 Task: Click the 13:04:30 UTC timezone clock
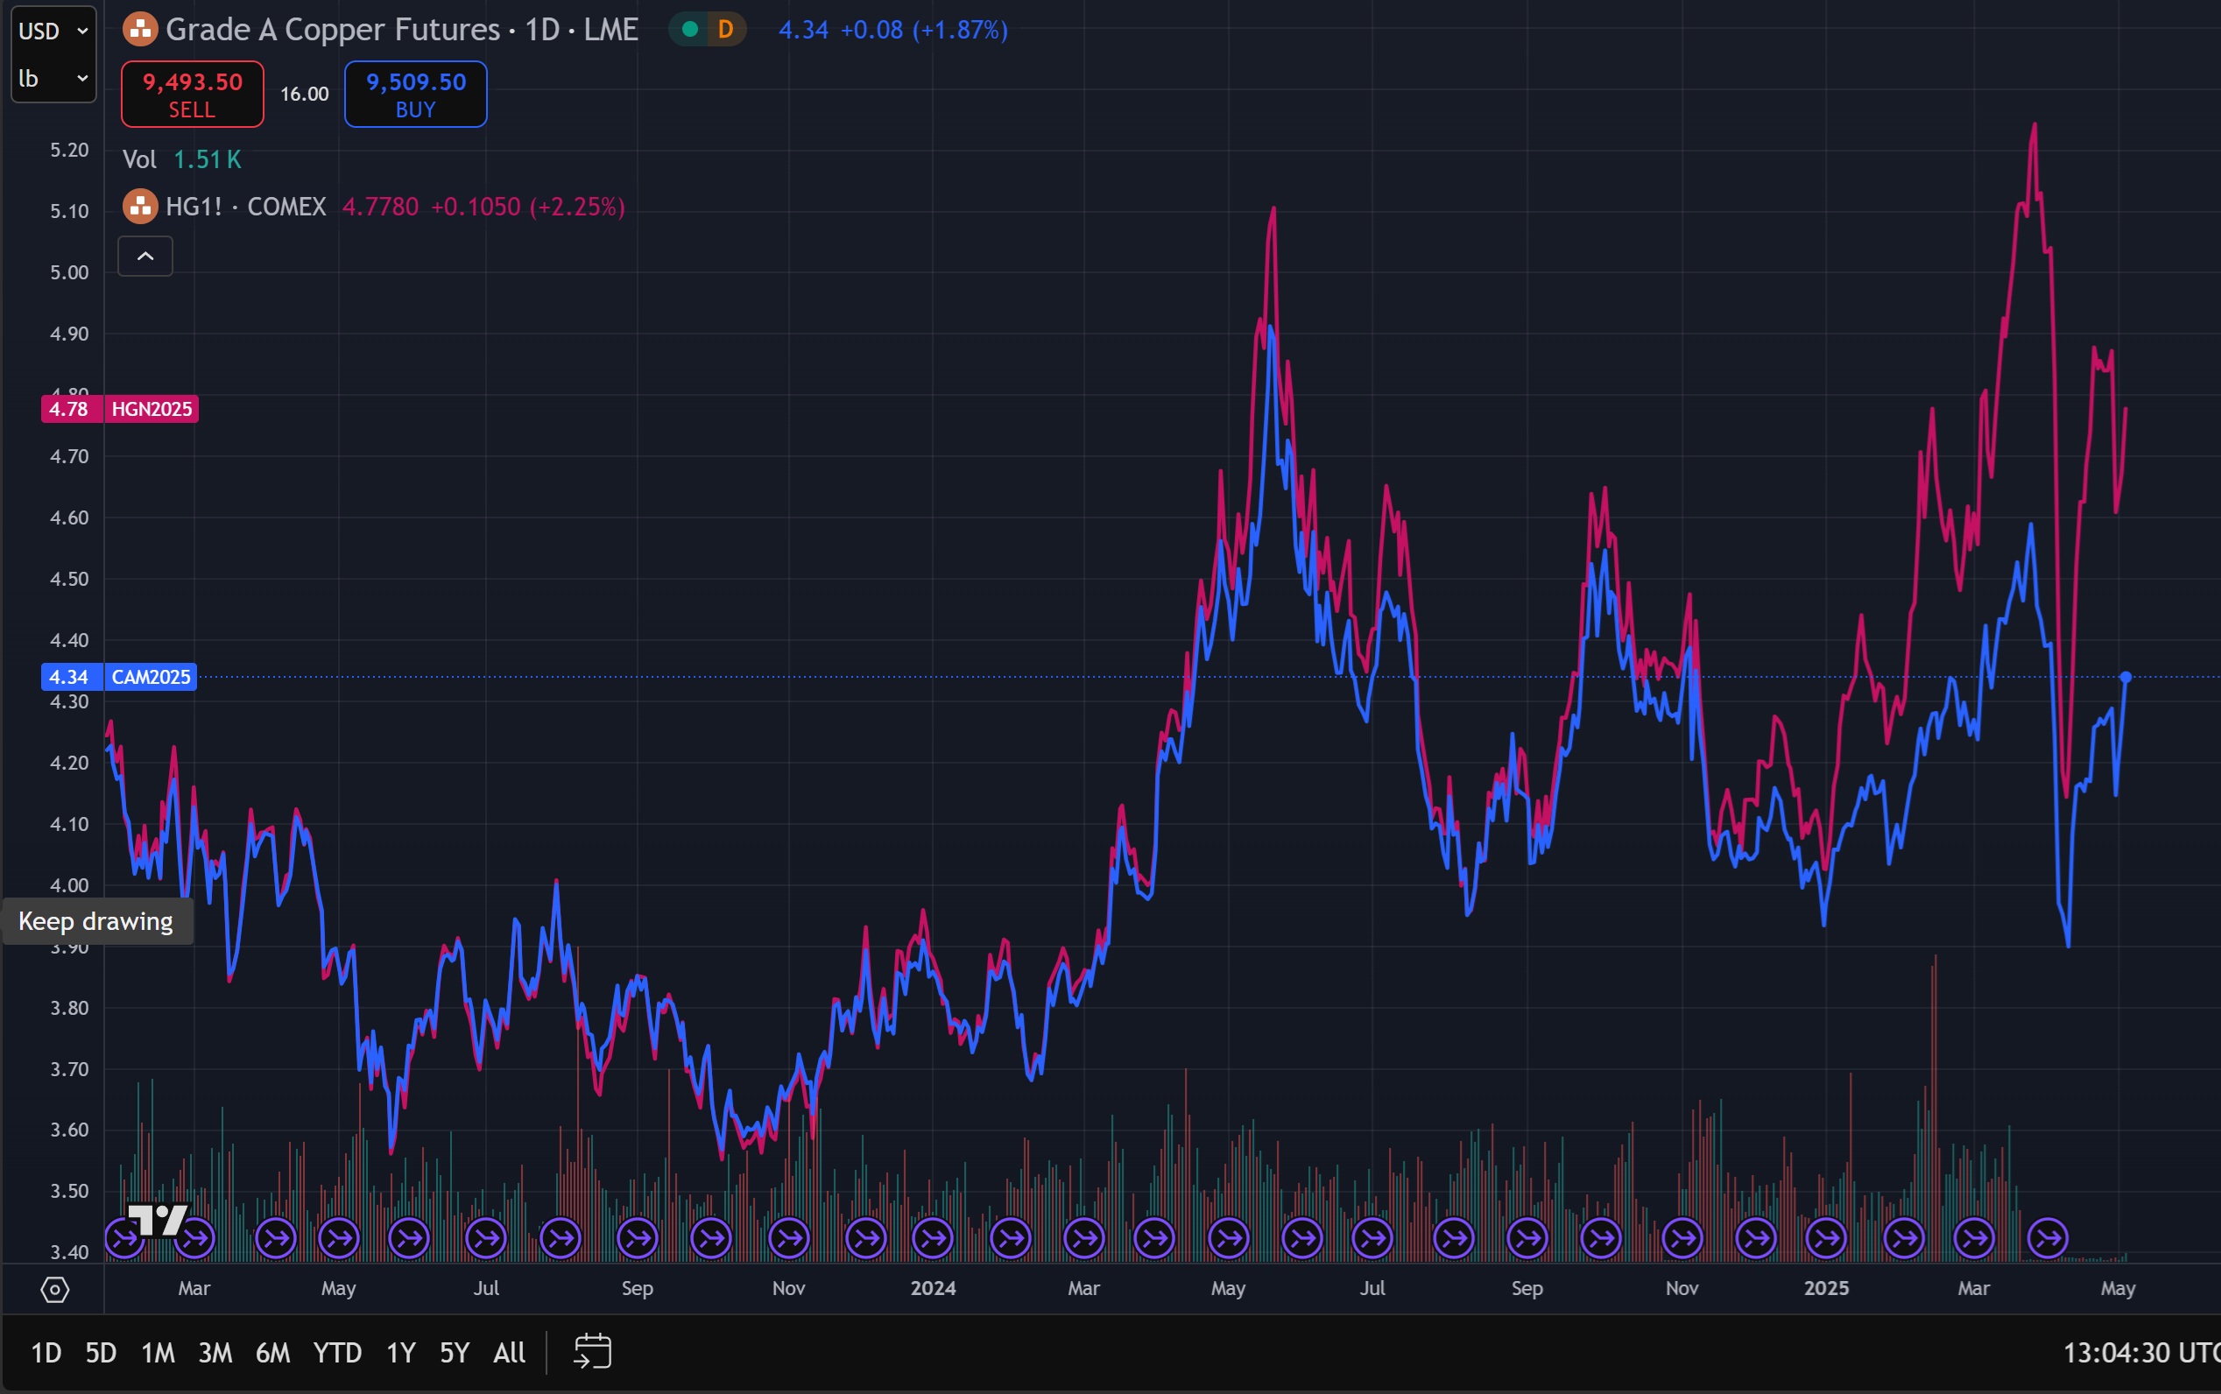[2140, 1353]
